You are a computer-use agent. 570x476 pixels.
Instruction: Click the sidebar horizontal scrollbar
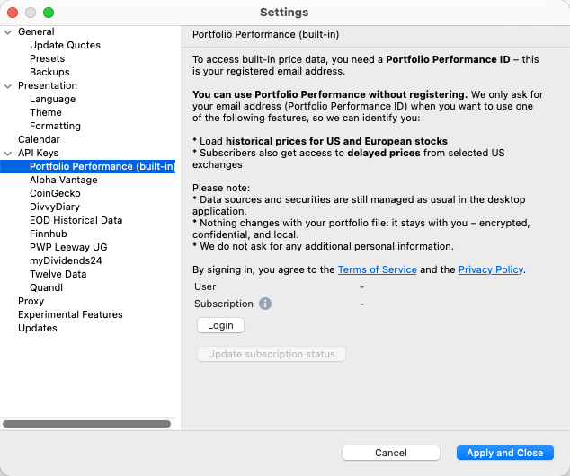[86, 424]
